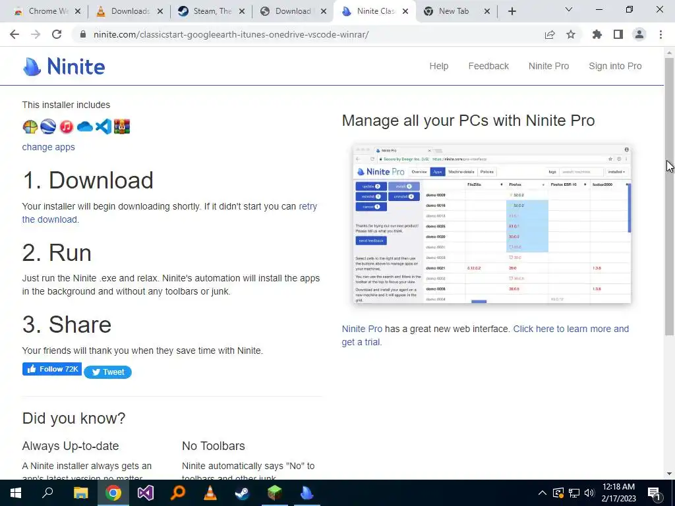Open the Windows Start menu
The height and width of the screenshot is (506, 675).
[x=16, y=493]
